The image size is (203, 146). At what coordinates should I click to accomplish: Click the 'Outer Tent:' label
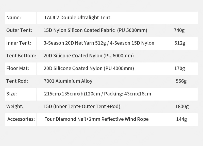tap(19, 30)
